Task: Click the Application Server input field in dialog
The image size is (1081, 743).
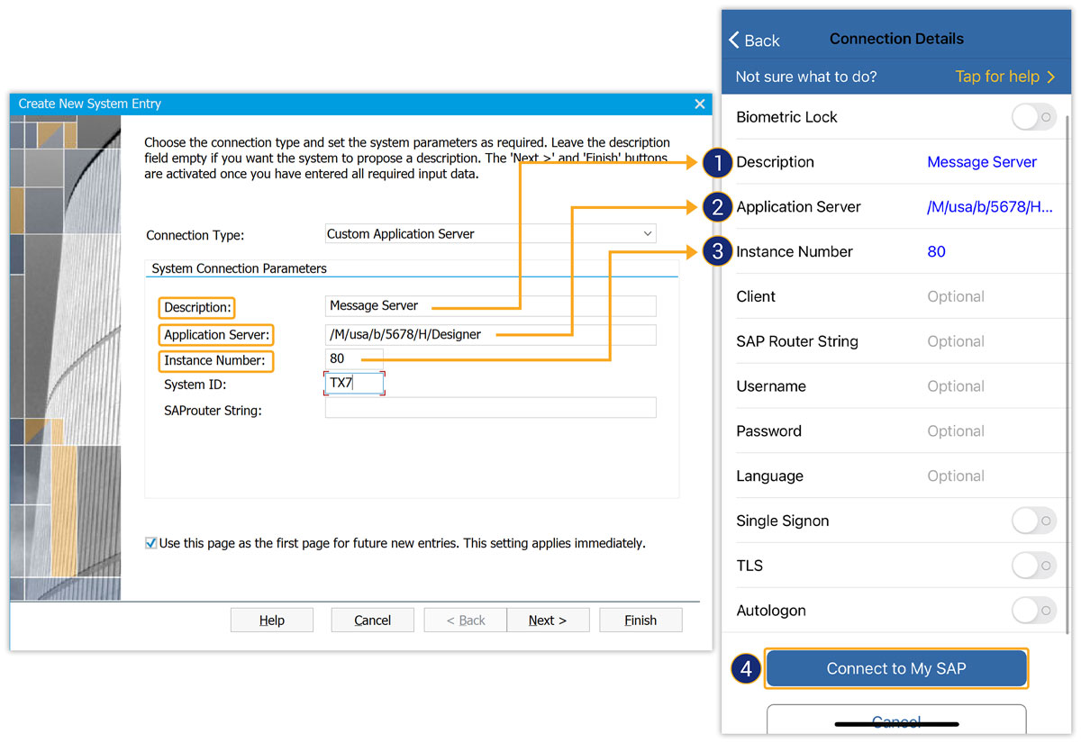Action: point(490,334)
